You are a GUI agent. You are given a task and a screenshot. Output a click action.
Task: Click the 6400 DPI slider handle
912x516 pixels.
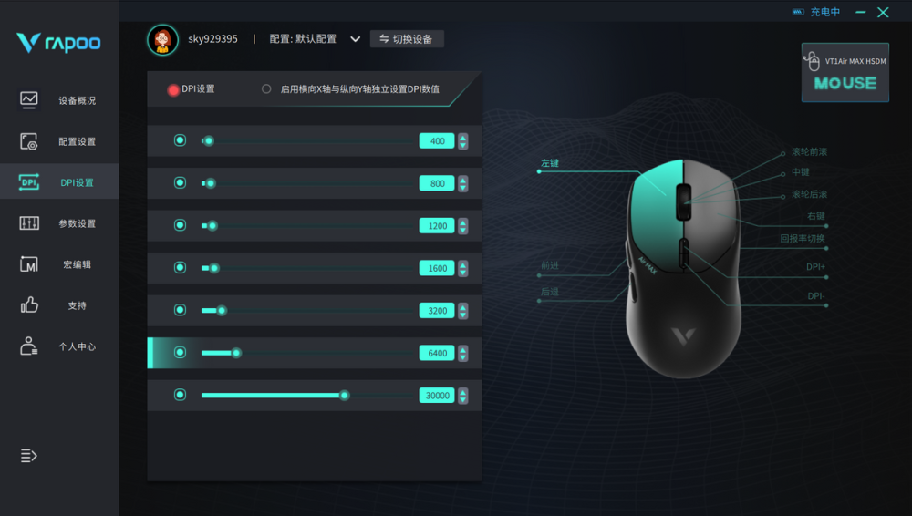click(x=236, y=353)
